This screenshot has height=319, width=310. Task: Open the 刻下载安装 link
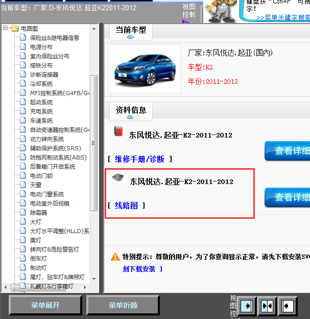[x=139, y=269]
